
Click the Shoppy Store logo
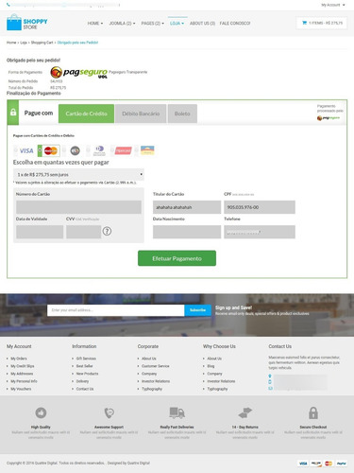pos(27,22)
